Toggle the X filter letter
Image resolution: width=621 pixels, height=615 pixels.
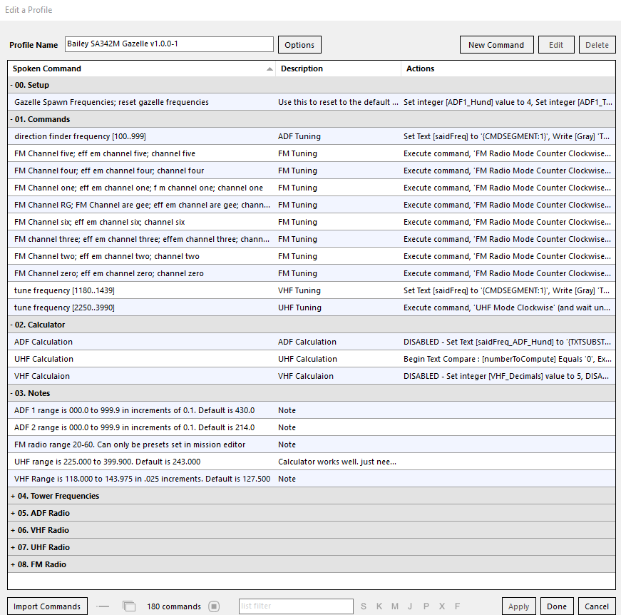coord(442,606)
